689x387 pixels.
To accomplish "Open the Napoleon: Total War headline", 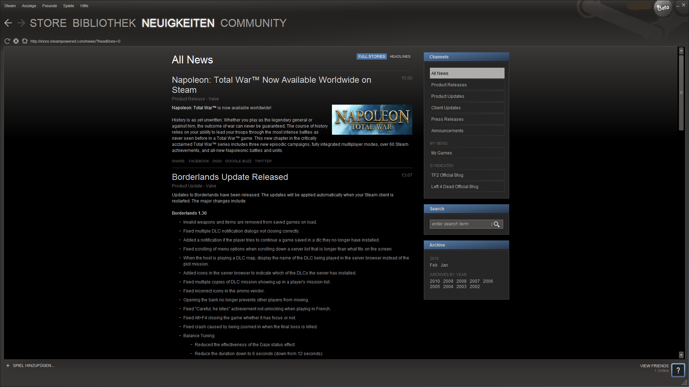I will 272,85.
